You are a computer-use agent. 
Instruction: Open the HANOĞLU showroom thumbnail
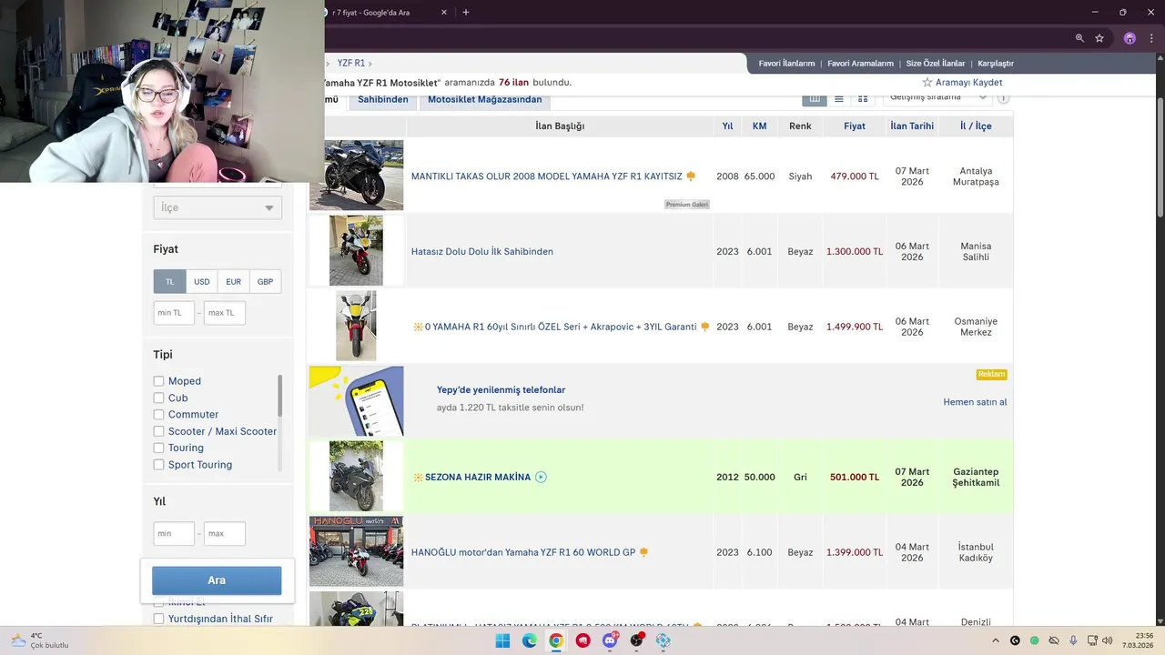356,551
